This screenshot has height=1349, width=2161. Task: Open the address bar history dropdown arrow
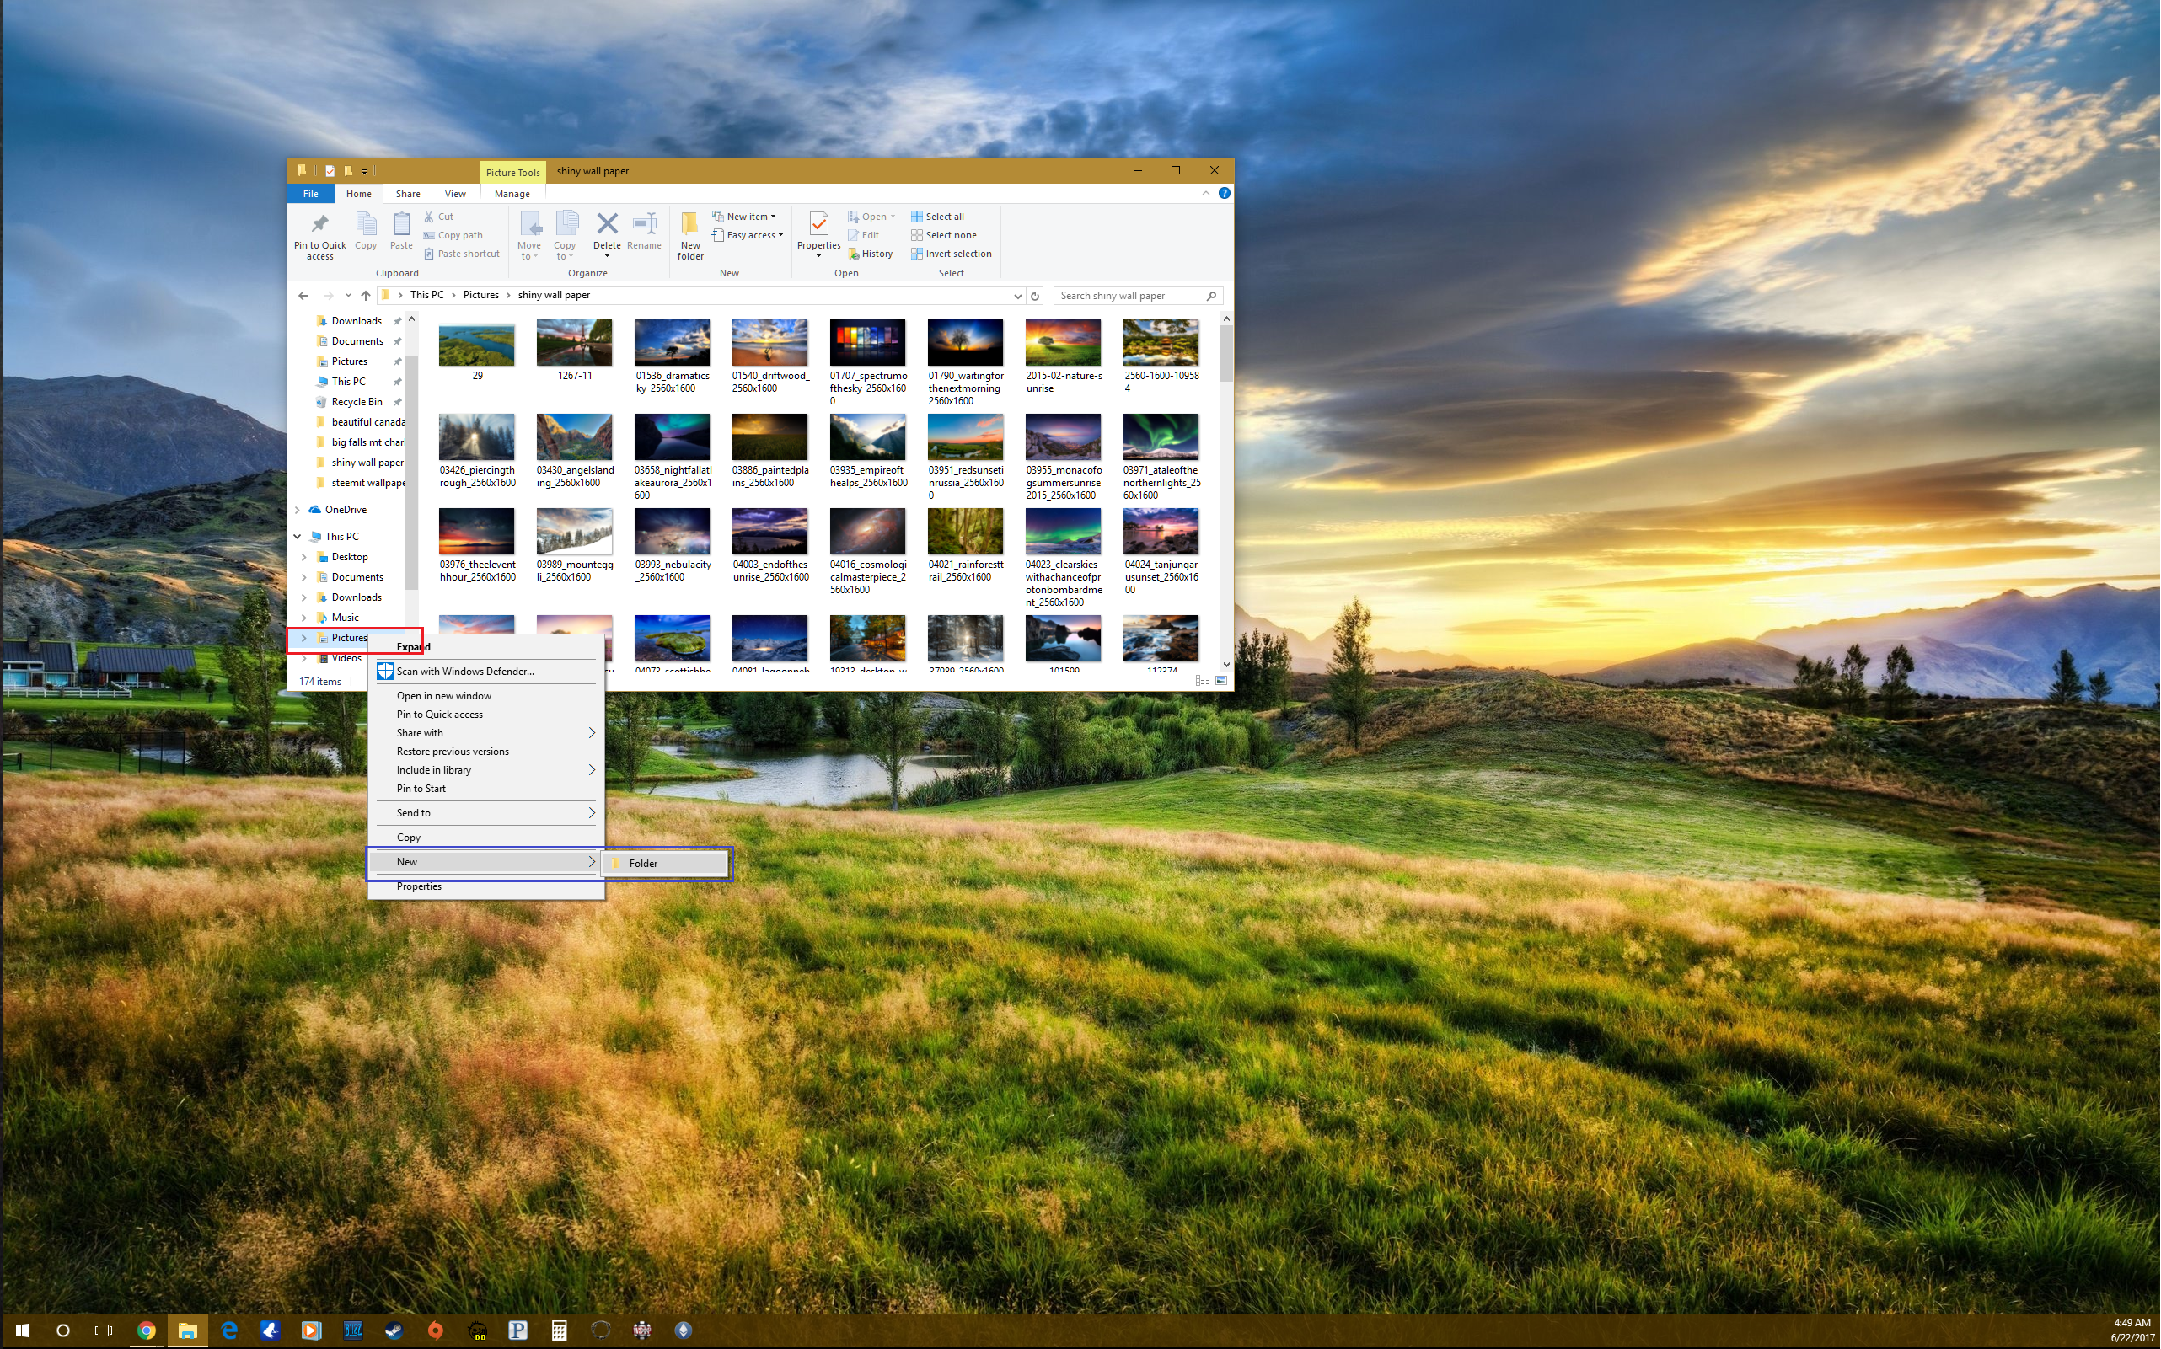[1017, 295]
